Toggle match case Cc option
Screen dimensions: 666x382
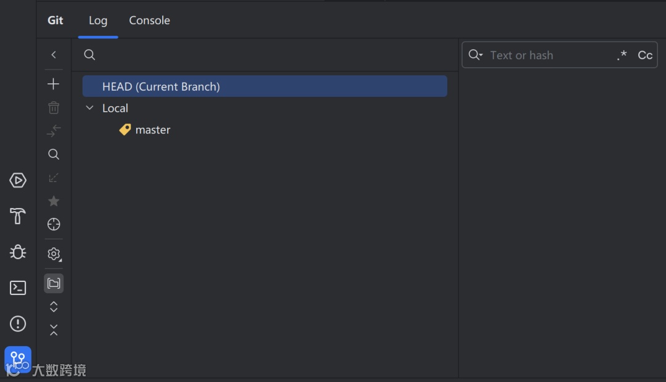[645, 55]
